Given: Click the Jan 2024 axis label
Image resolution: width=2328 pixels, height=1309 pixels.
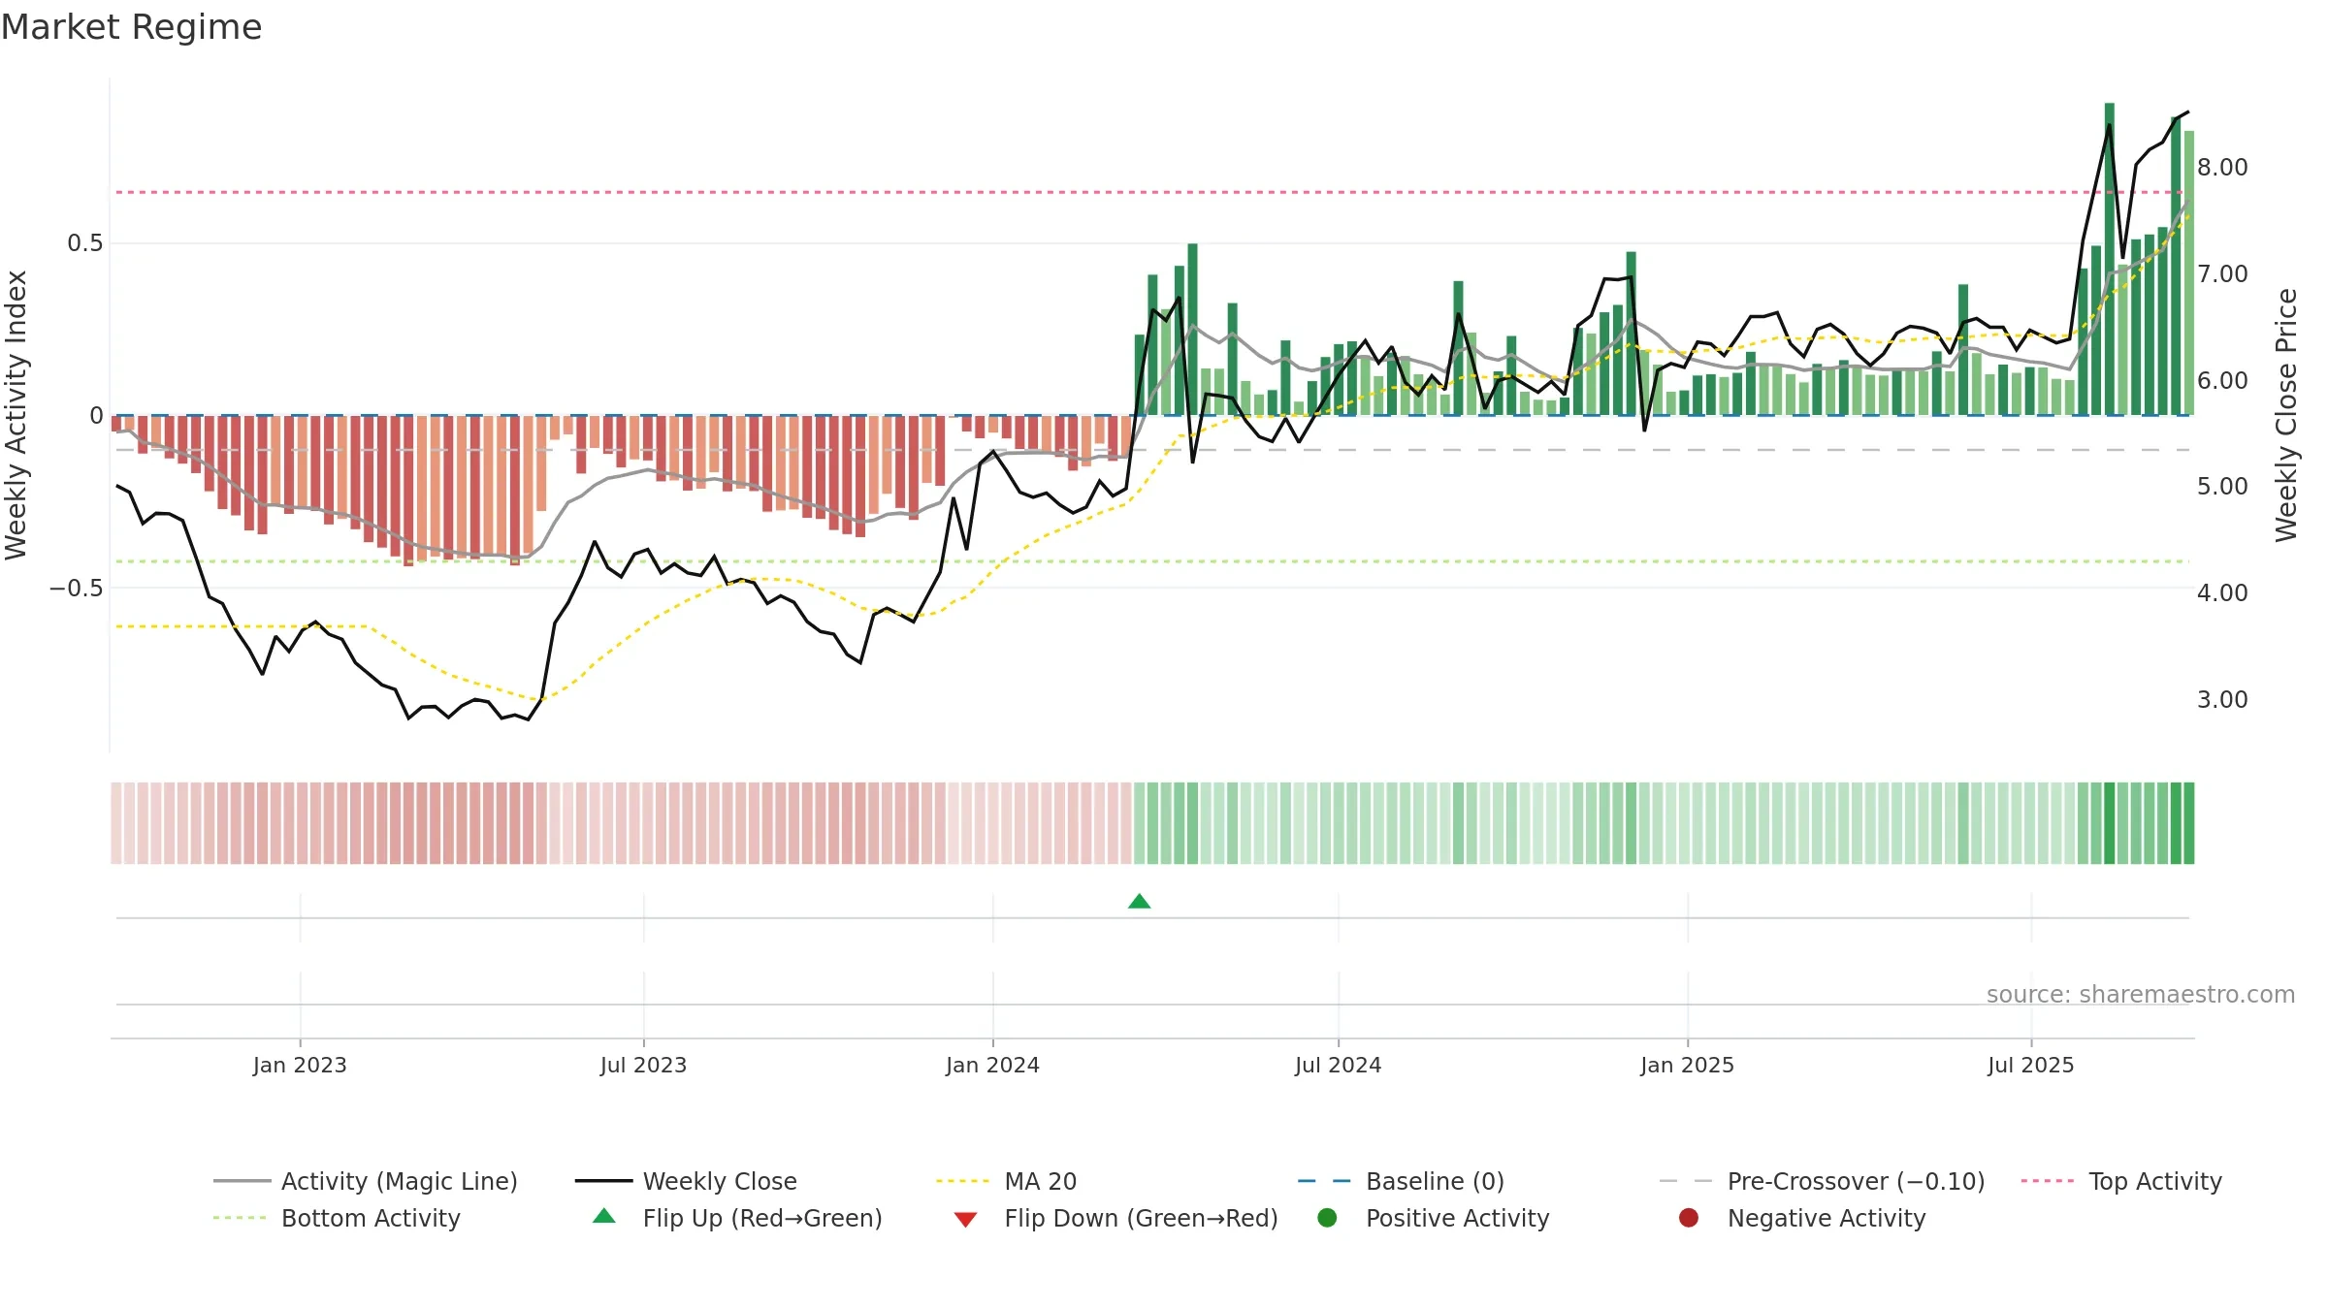Looking at the screenshot, I should 992,1065.
